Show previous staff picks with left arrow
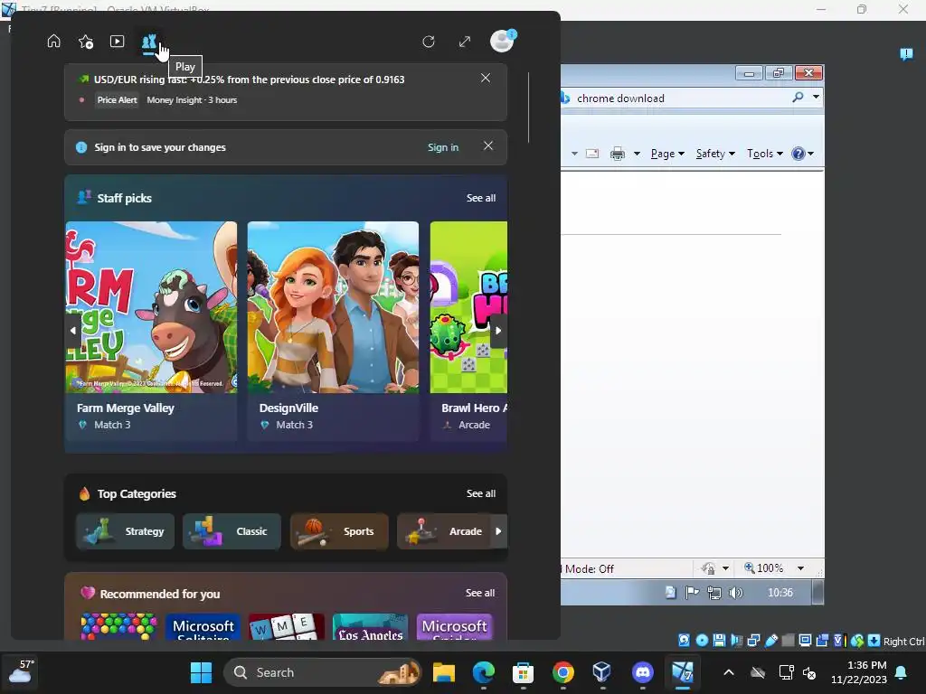Image resolution: width=926 pixels, height=694 pixels. point(73,331)
